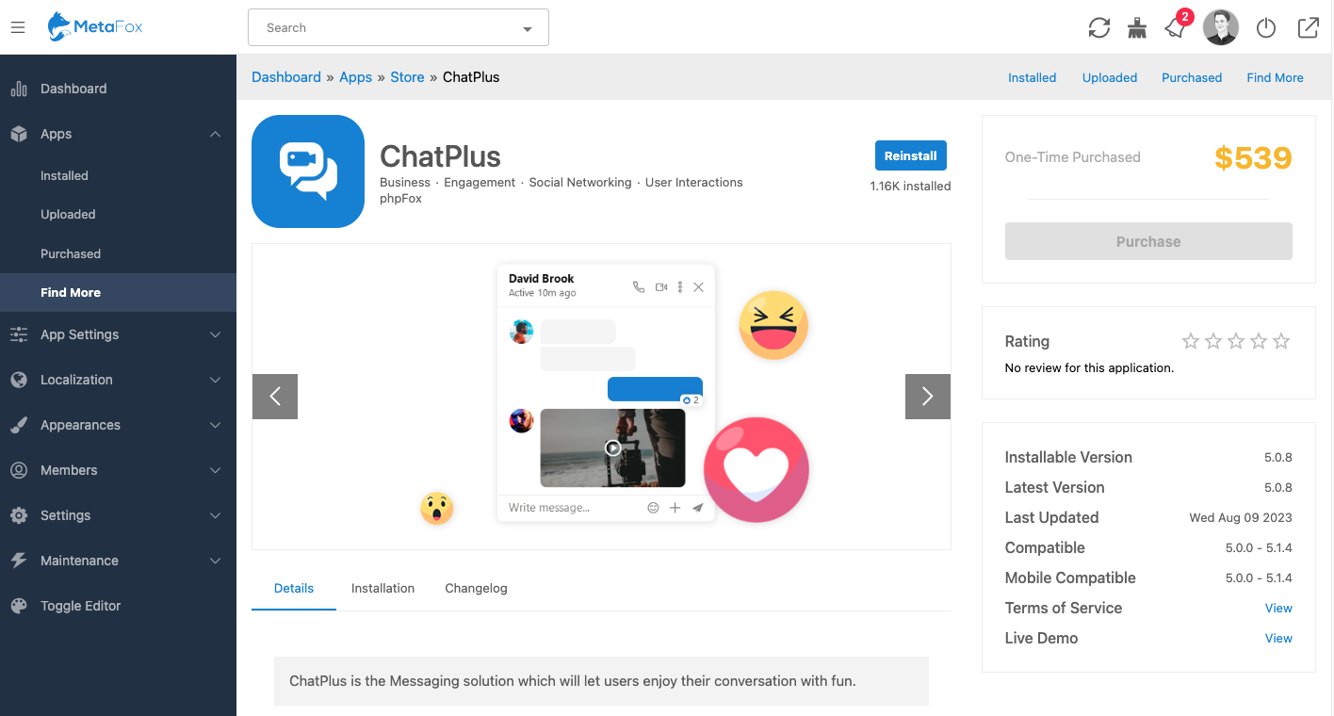The image size is (1334, 716).
Task: Click the Apps cube icon in sidebar
Action: [19, 134]
